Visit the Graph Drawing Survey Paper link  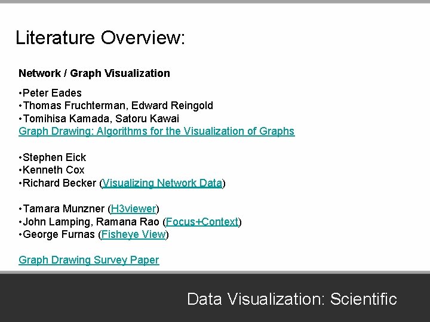click(89, 260)
